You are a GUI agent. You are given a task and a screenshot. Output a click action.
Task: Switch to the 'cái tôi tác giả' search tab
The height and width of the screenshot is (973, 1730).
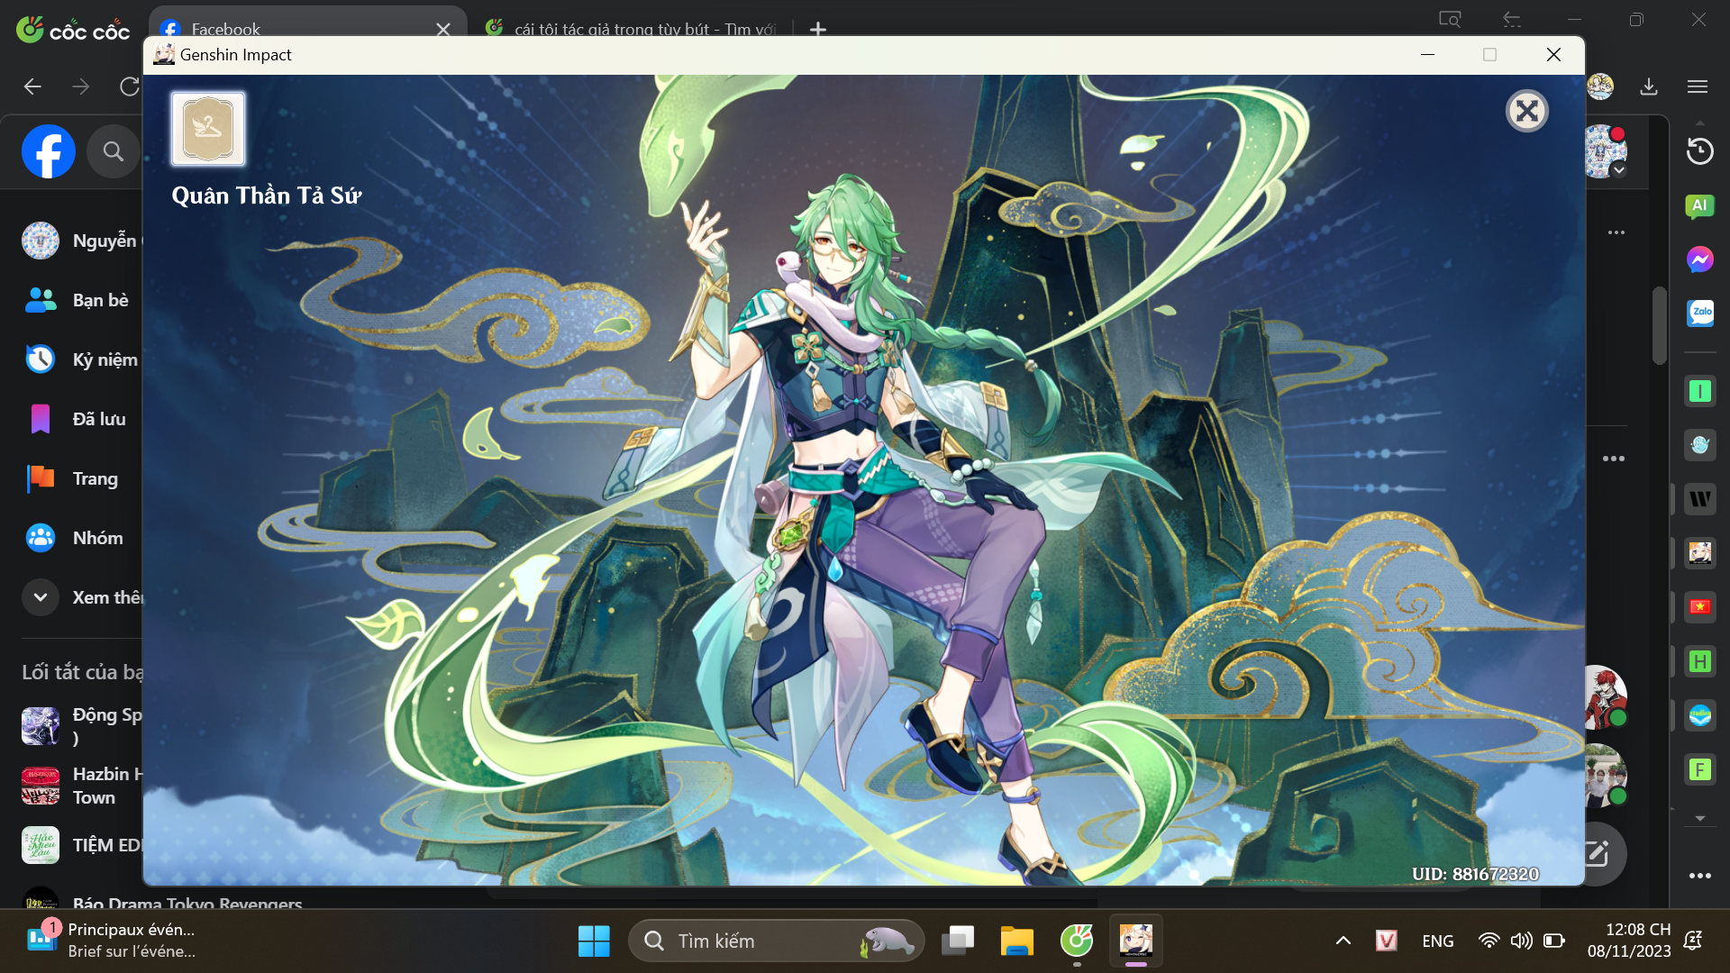[633, 29]
